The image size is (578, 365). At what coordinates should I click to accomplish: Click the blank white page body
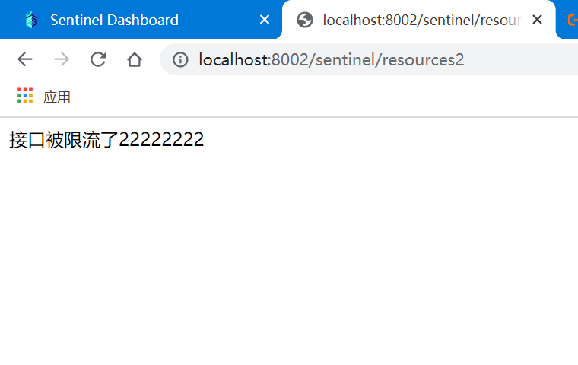click(x=289, y=258)
